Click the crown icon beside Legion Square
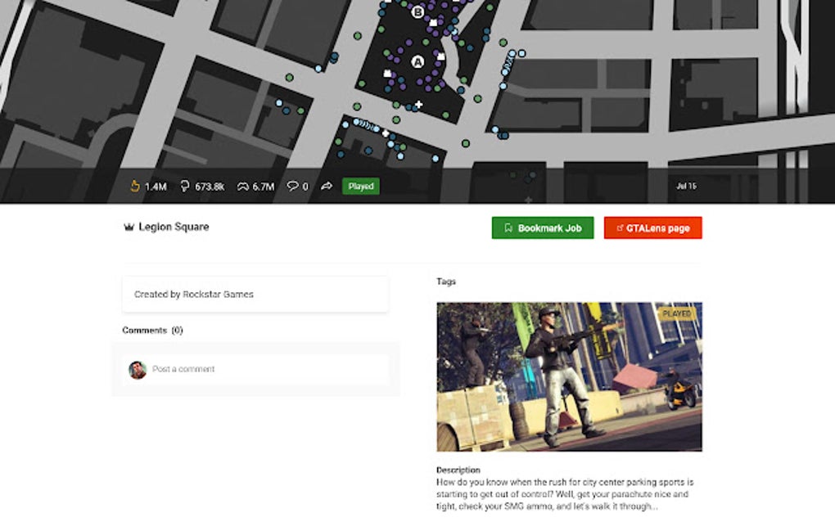 click(128, 227)
